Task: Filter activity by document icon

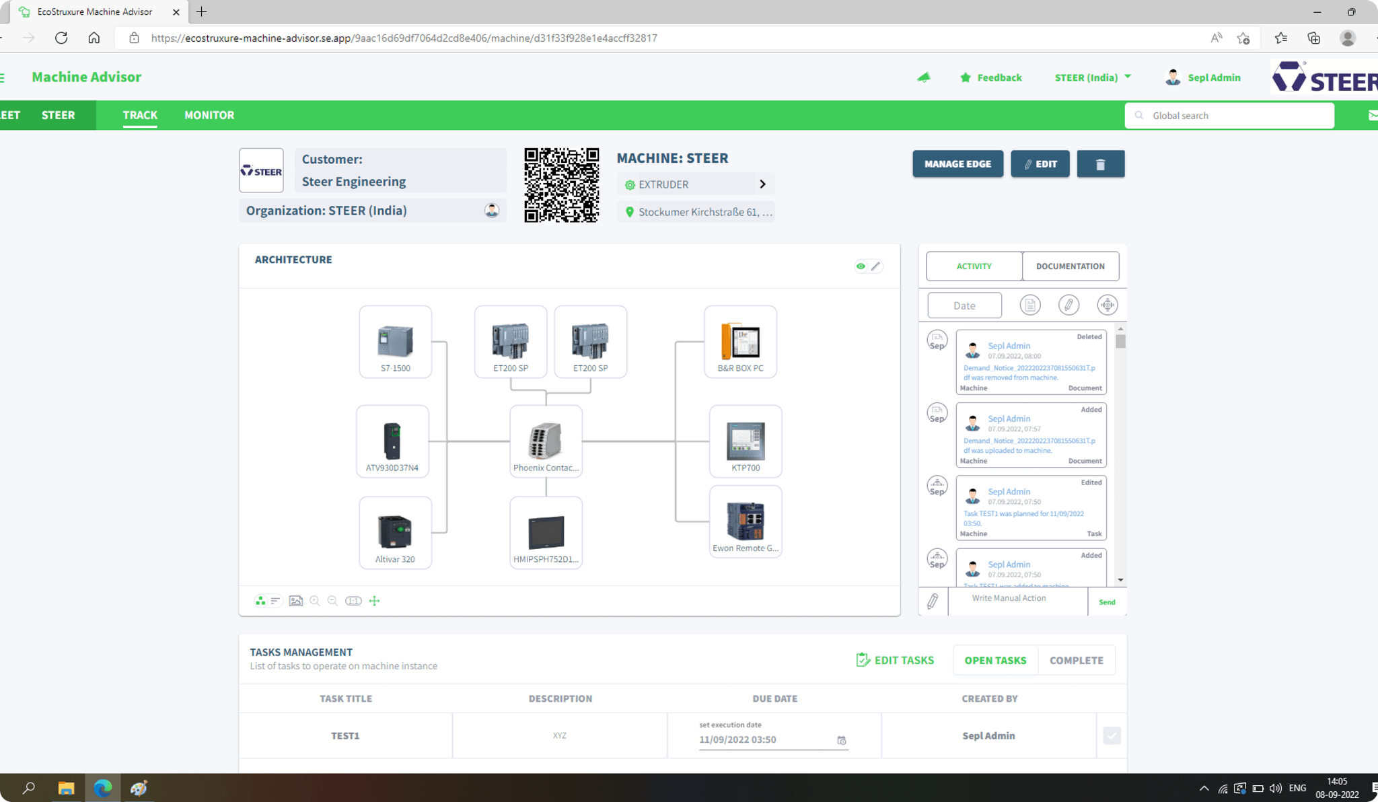Action: coord(1029,305)
